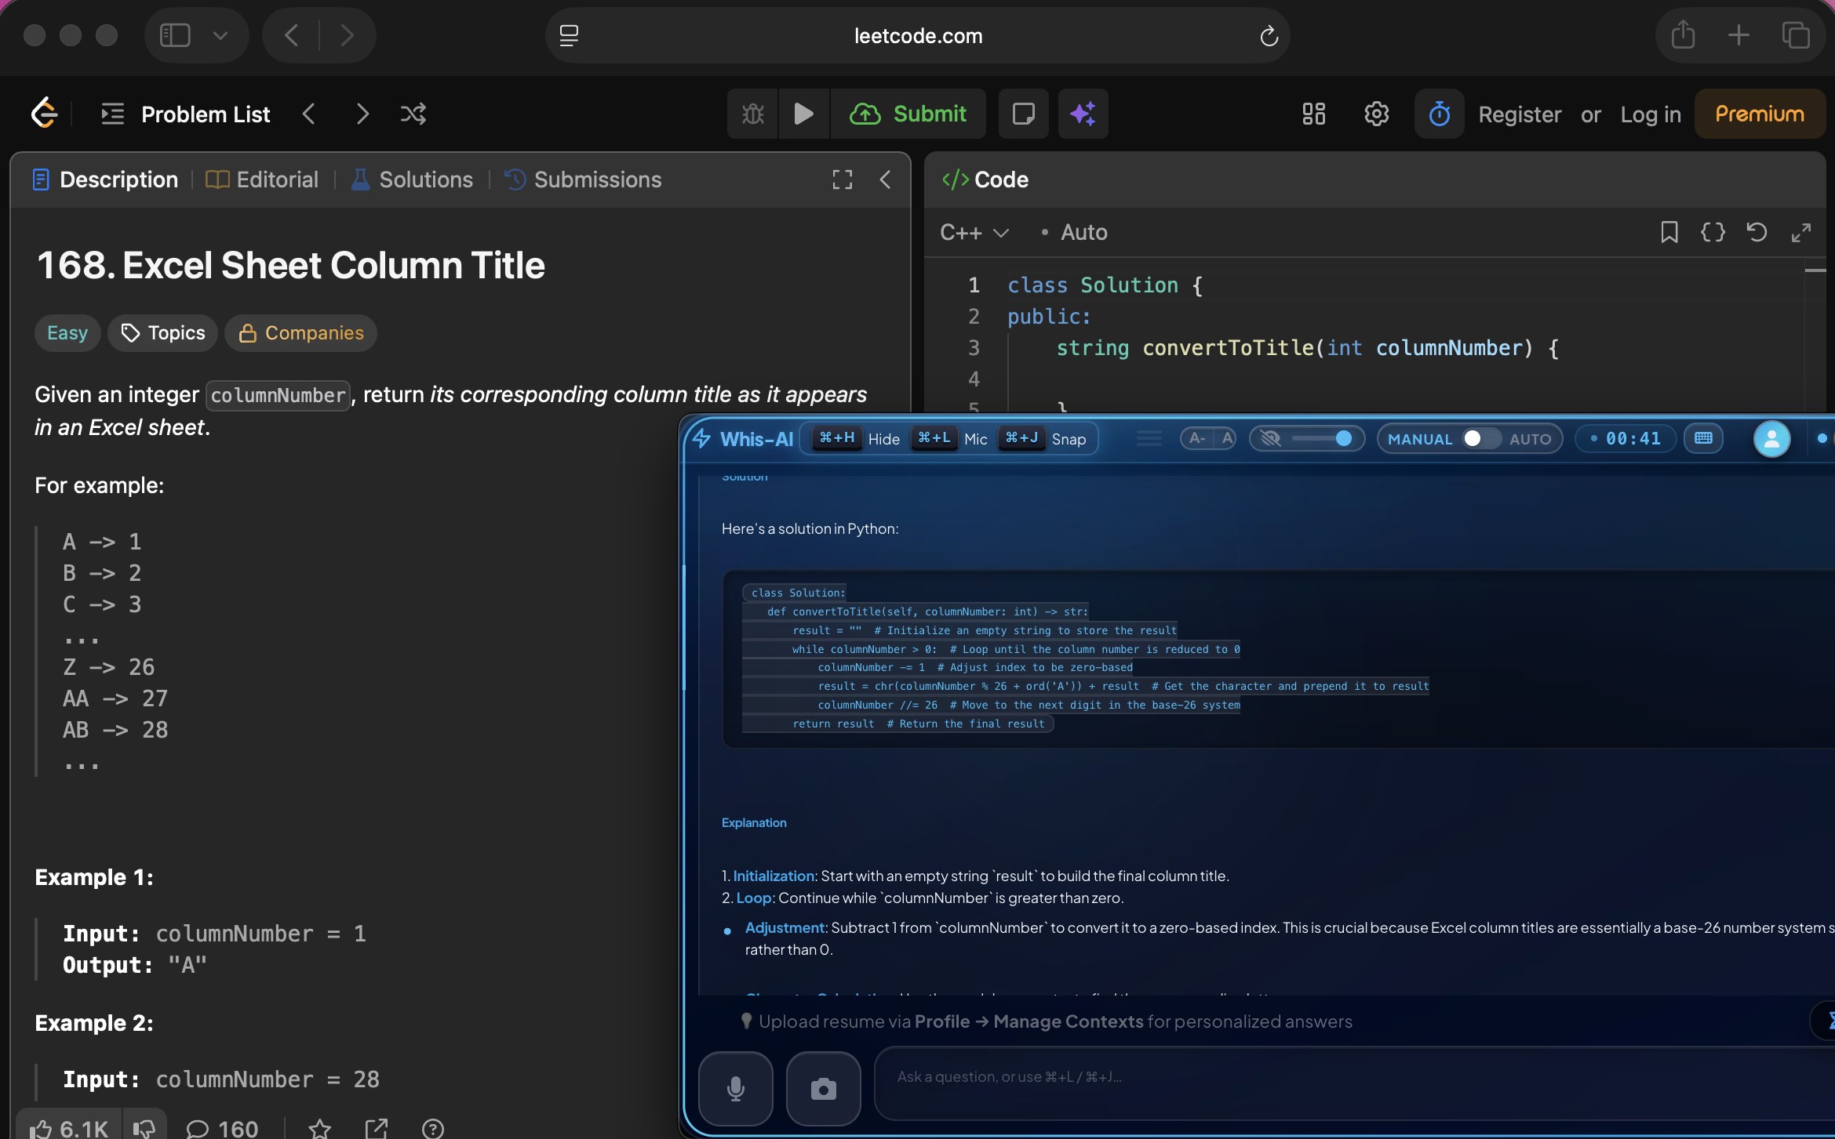Open the Whis-AI keyboard icon
The height and width of the screenshot is (1139, 1835).
pyautogui.click(x=1703, y=438)
